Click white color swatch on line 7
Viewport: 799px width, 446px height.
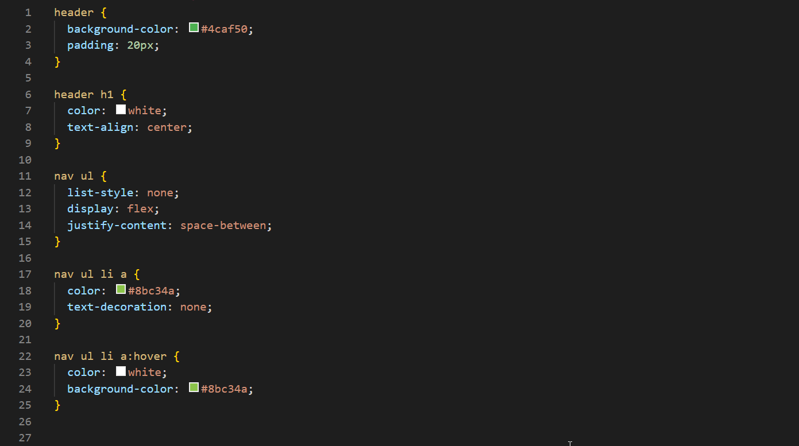121,109
